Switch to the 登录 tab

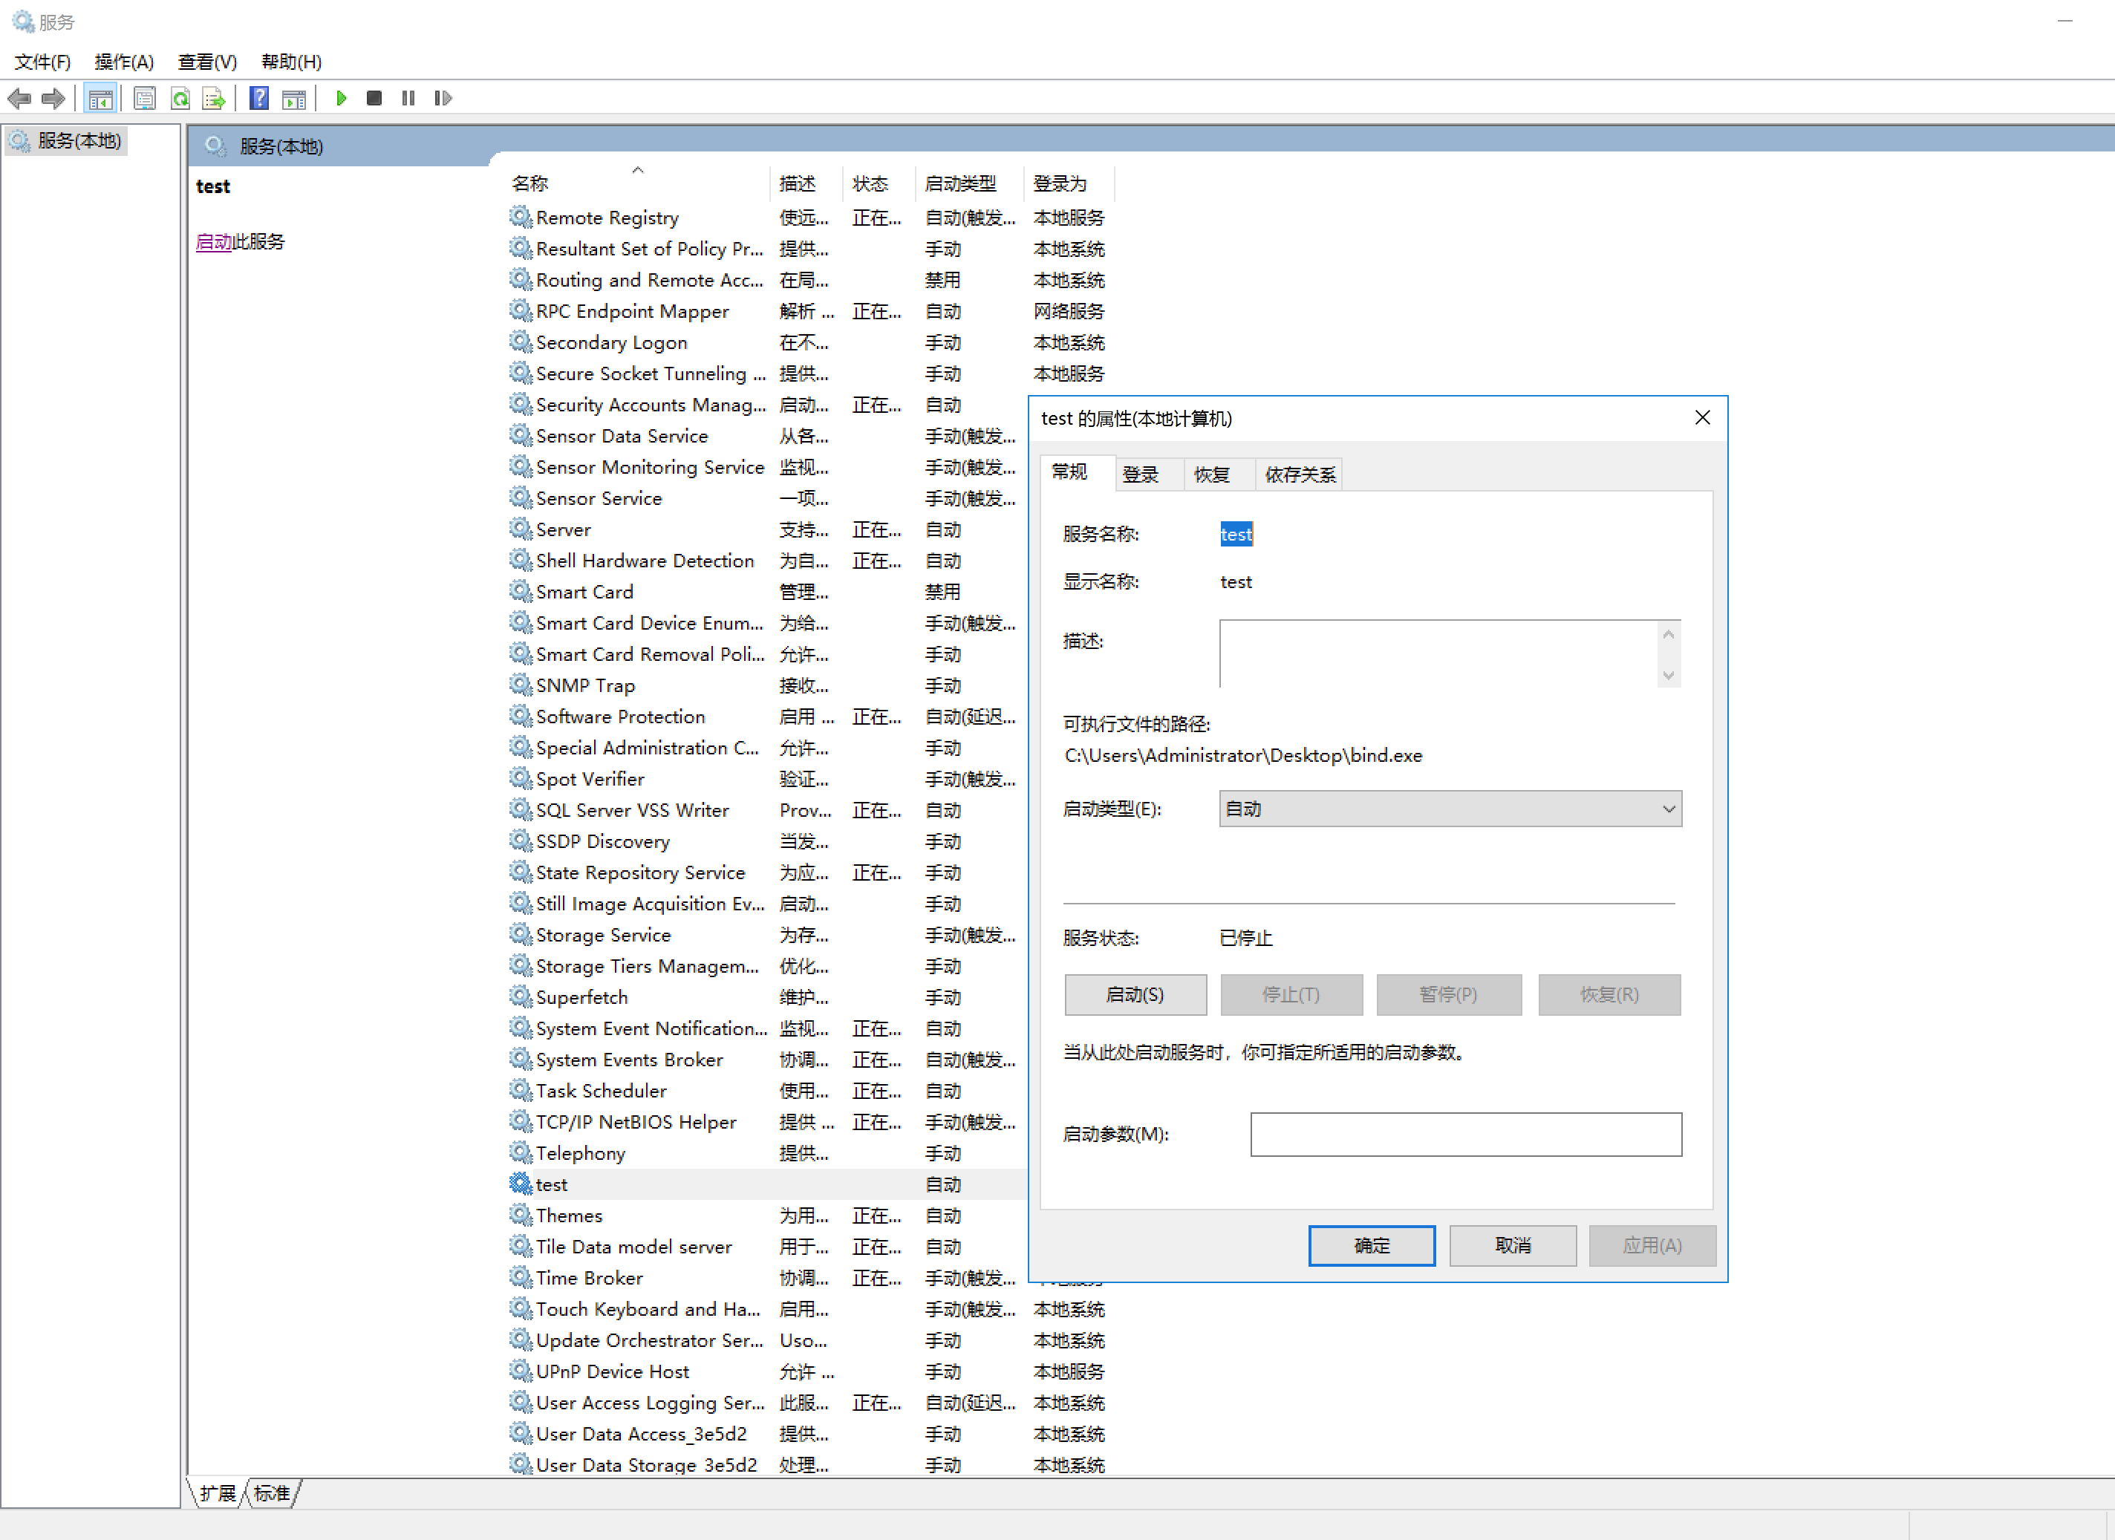click(1140, 474)
